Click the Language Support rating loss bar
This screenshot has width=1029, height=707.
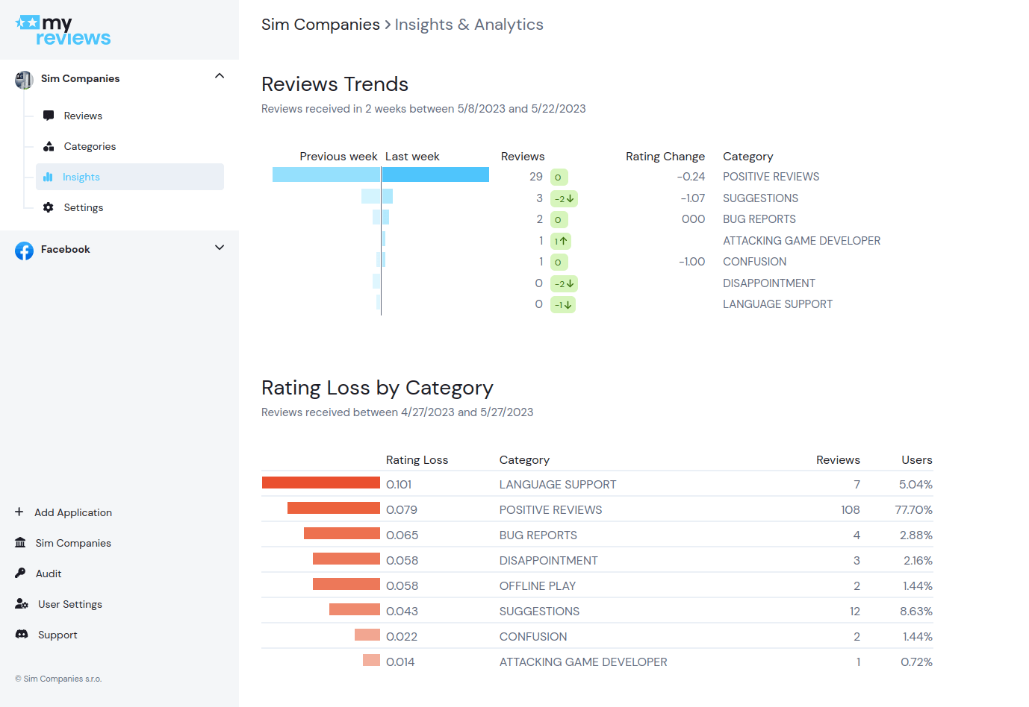click(x=321, y=483)
